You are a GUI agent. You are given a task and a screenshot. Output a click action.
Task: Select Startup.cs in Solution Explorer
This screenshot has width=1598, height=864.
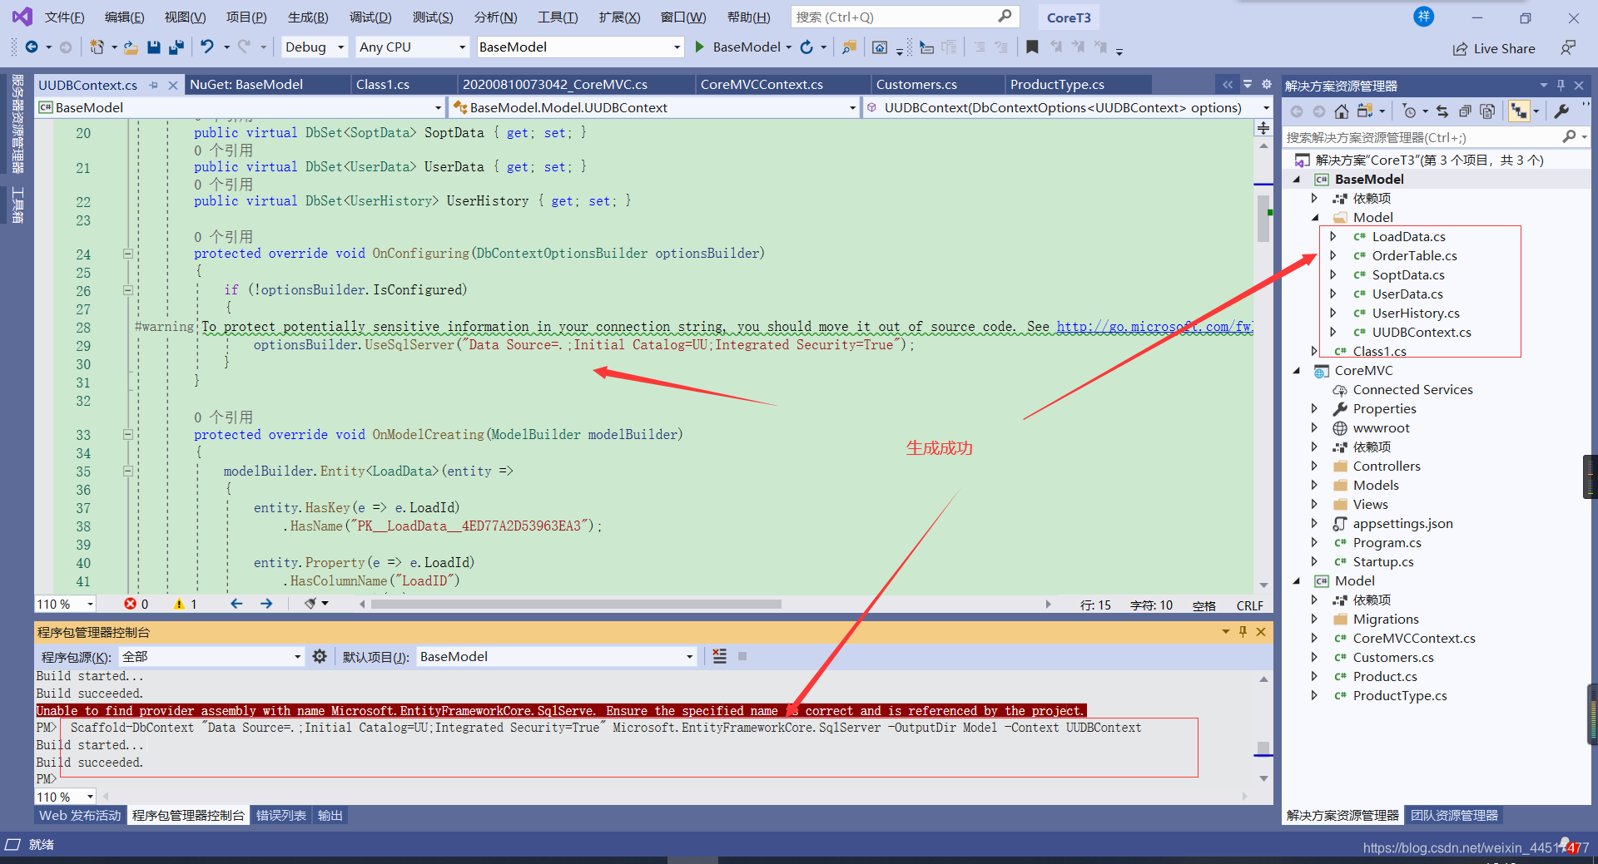tap(1383, 562)
